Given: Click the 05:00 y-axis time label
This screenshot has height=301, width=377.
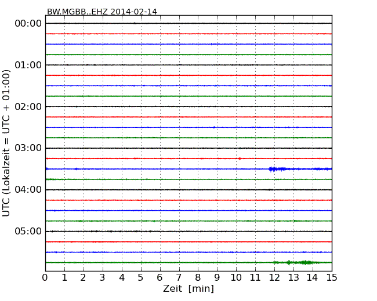Looking at the screenshot, I should pyautogui.click(x=28, y=231).
